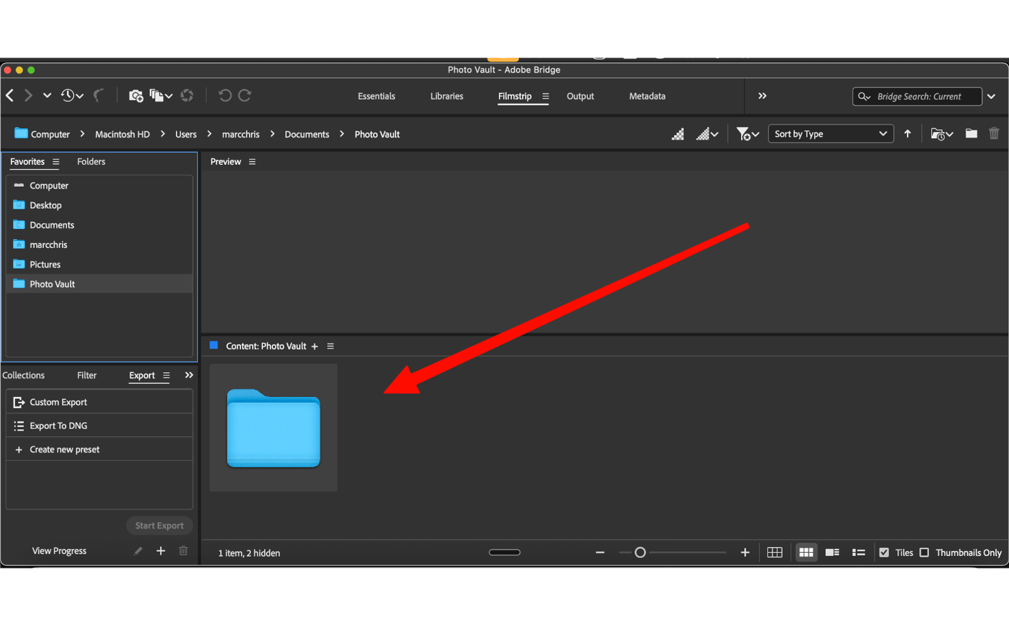Adjust the thumbnail size slider handle
The image size is (1009, 626).
click(640, 553)
